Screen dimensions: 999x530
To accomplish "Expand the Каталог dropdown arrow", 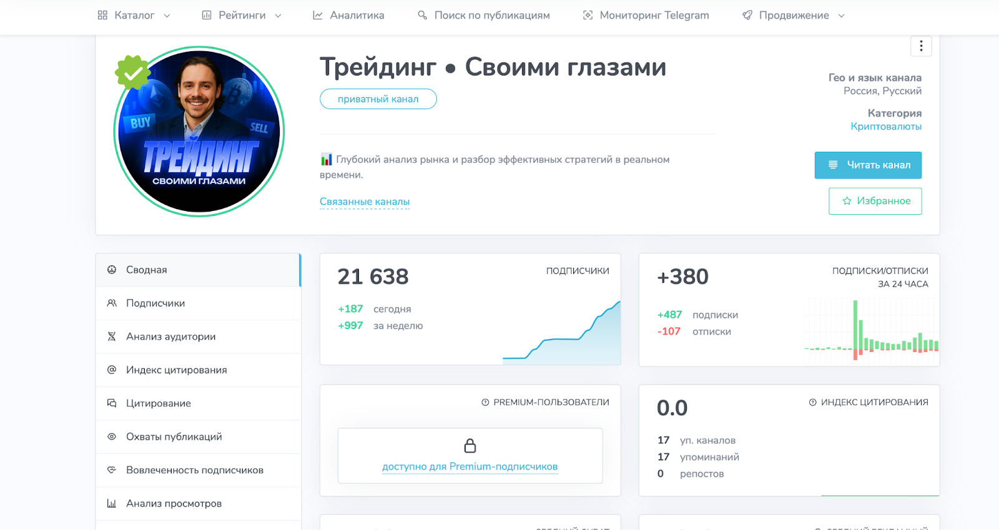I will click(x=167, y=16).
